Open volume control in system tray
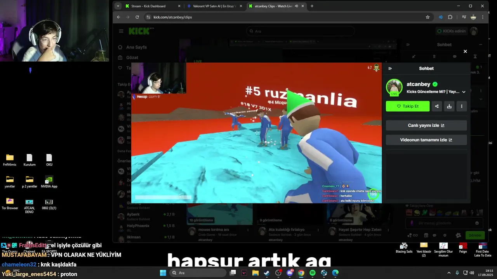This screenshot has width=497, height=279. pyautogui.click(x=472, y=273)
